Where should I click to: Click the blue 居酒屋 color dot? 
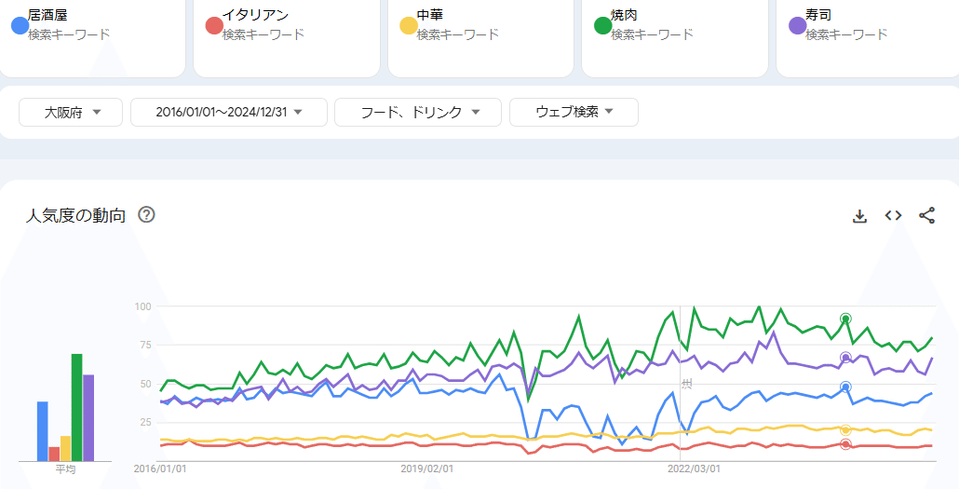(x=18, y=25)
